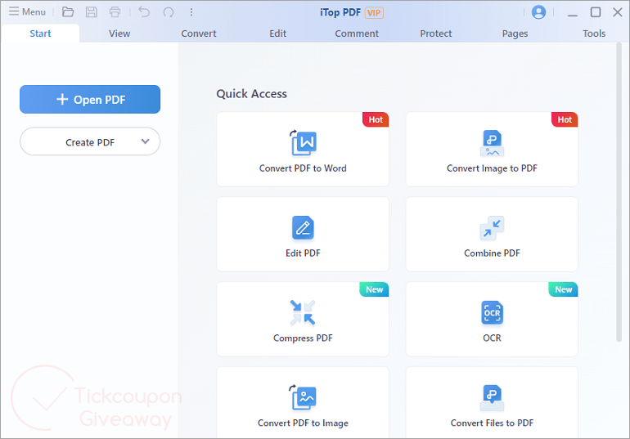The width and height of the screenshot is (630, 439).
Task: Click the OCR icon
Action: coord(492,312)
